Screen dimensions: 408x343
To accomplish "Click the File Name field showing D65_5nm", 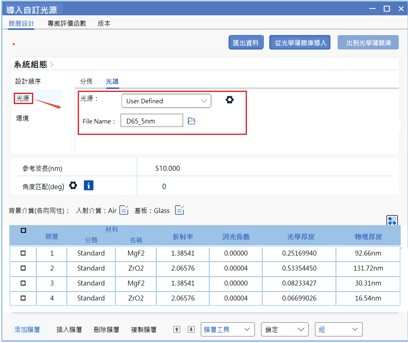I will tap(152, 121).
